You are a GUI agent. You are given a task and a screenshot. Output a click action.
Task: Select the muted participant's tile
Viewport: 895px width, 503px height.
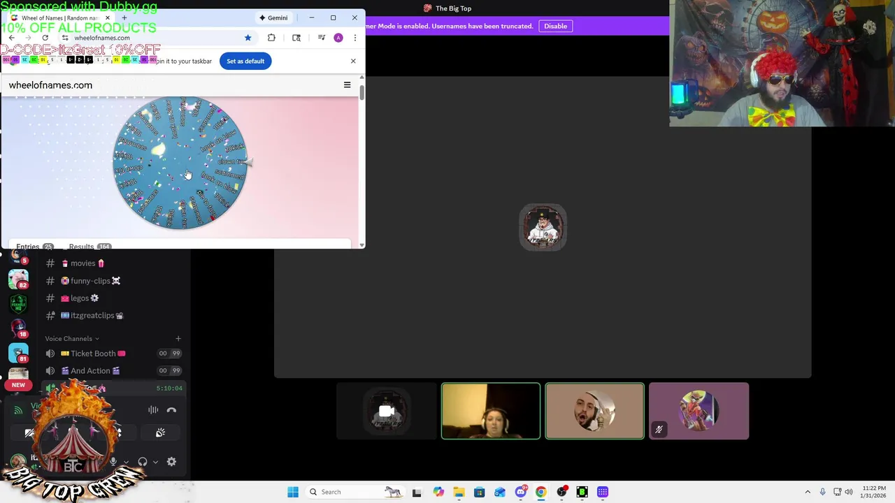699,411
